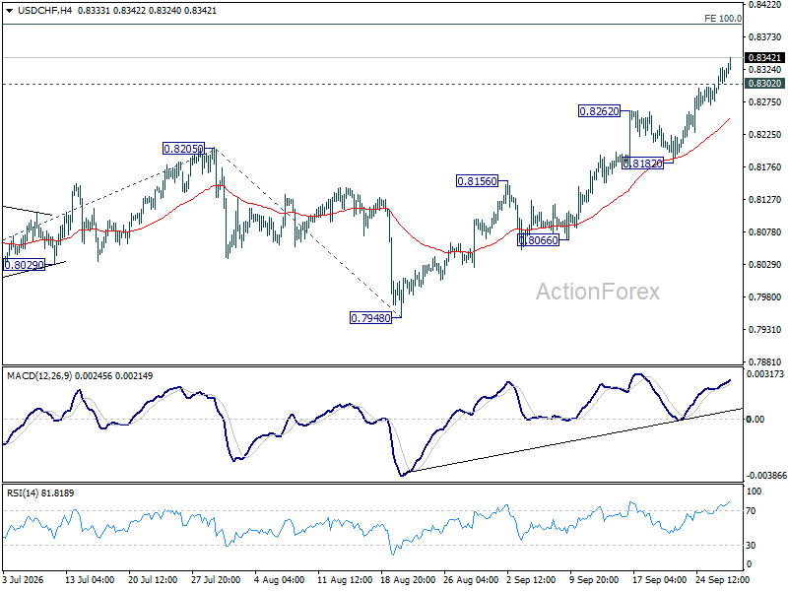Viewport: 788px width, 591px height.
Task: Click the RSI 70 level label
Action: click(x=751, y=511)
